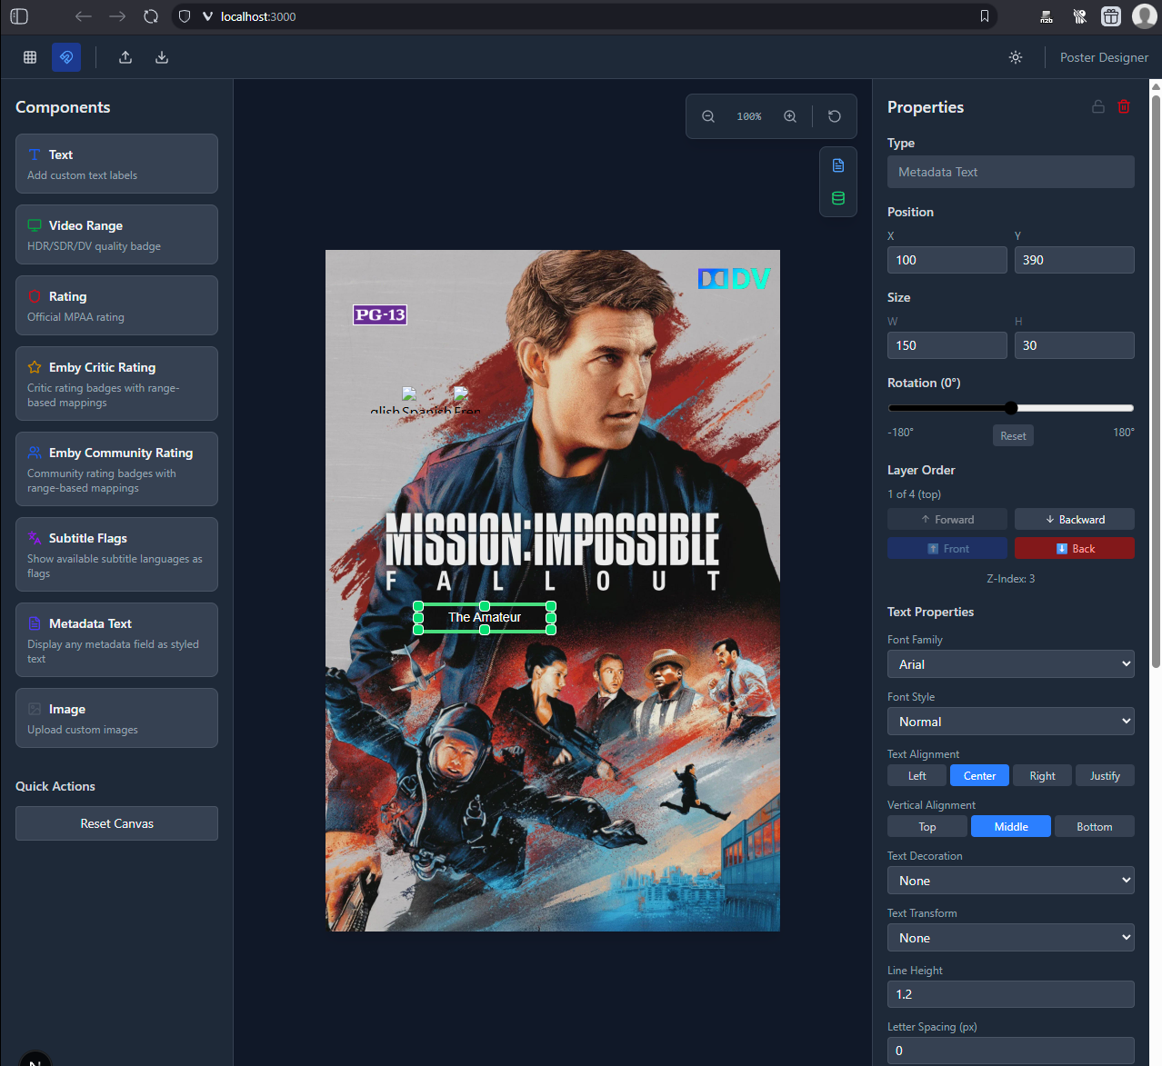Reset canvas zoom with rotate icon
The image size is (1162, 1066).
835,116
